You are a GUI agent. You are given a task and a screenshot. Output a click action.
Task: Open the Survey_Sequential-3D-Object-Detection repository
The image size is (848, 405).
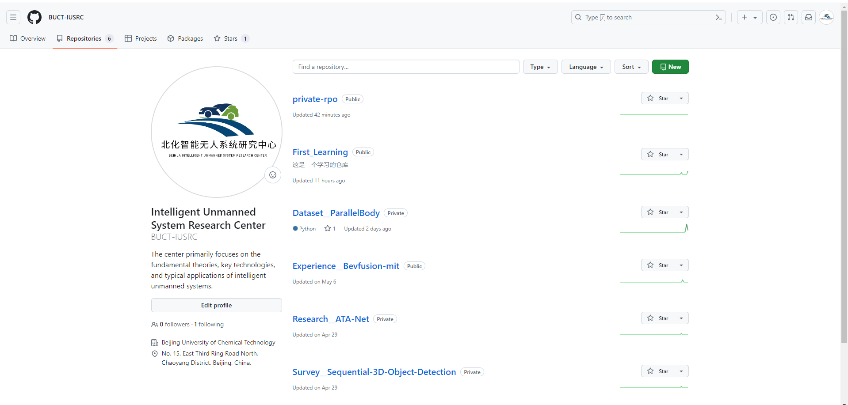pos(374,372)
